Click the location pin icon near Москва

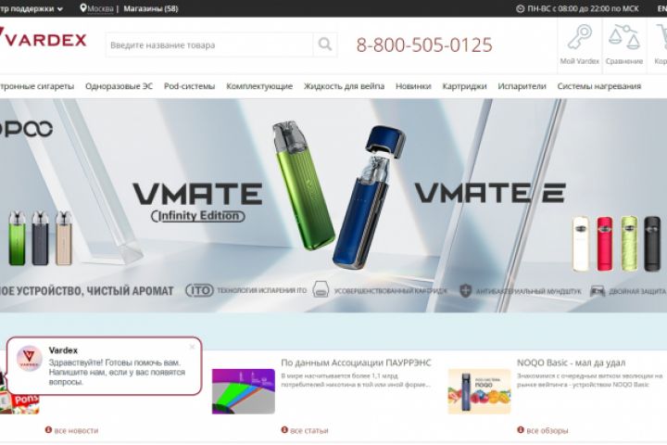point(83,8)
